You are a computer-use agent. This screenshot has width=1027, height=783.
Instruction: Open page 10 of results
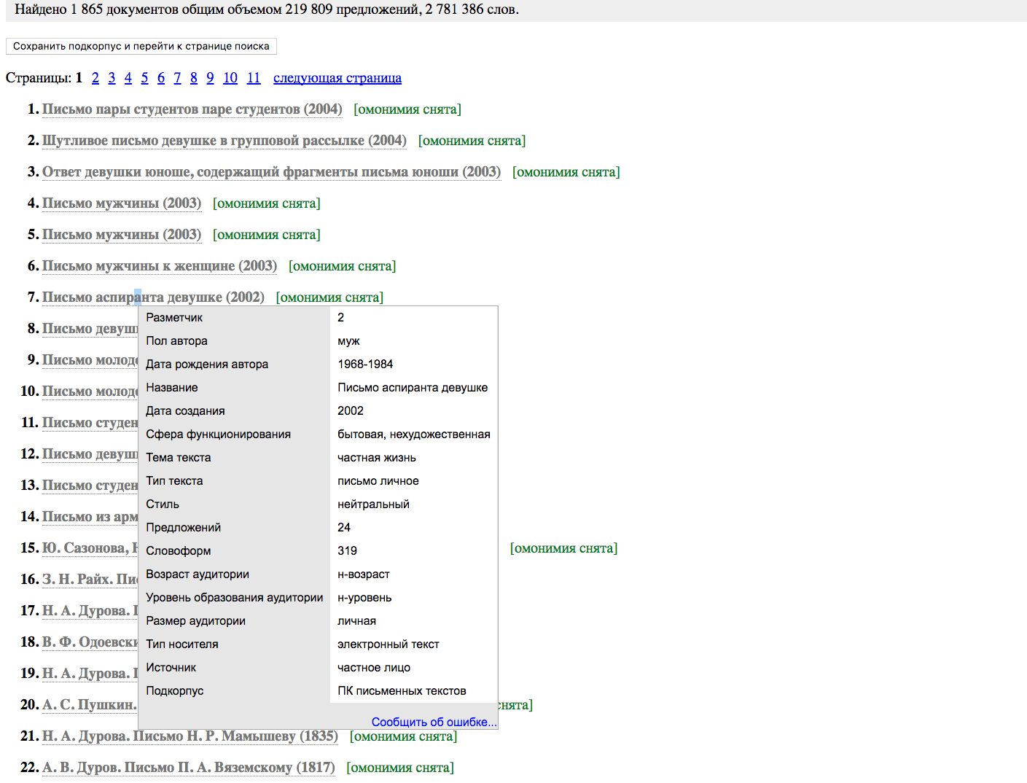[230, 78]
